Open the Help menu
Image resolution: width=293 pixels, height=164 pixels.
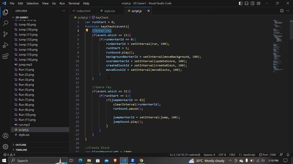tap(86, 3)
